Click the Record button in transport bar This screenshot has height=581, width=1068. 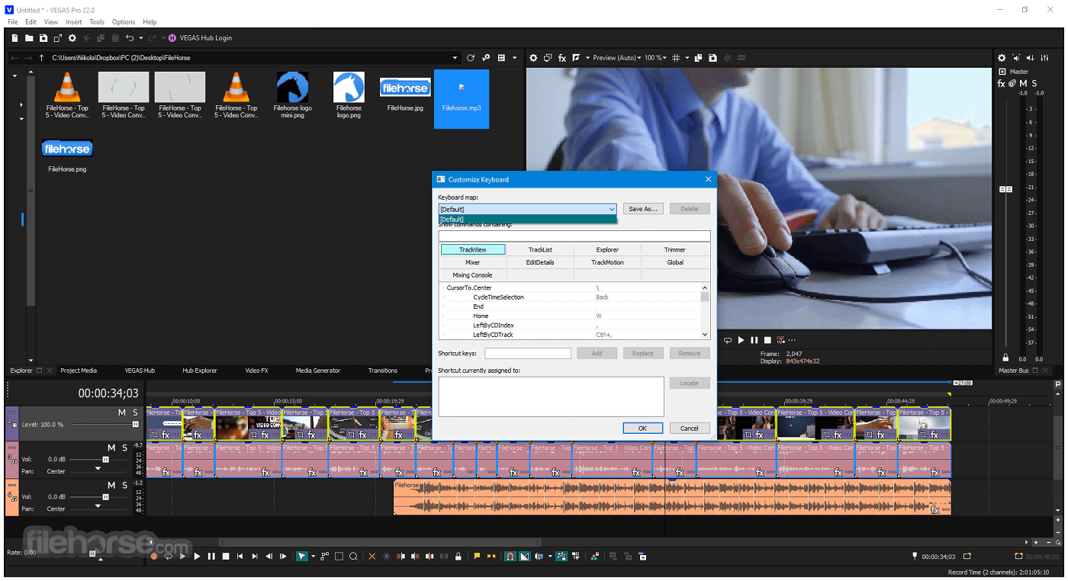(153, 557)
